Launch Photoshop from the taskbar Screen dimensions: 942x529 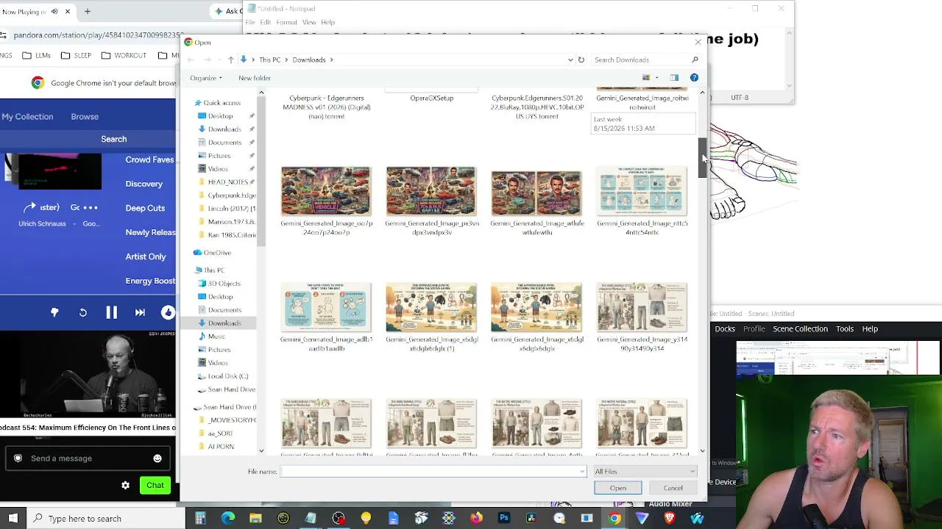click(x=504, y=519)
